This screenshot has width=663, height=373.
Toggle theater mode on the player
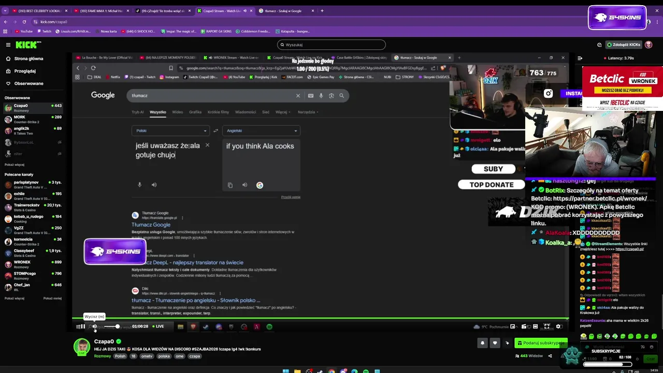click(x=535, y=326)
